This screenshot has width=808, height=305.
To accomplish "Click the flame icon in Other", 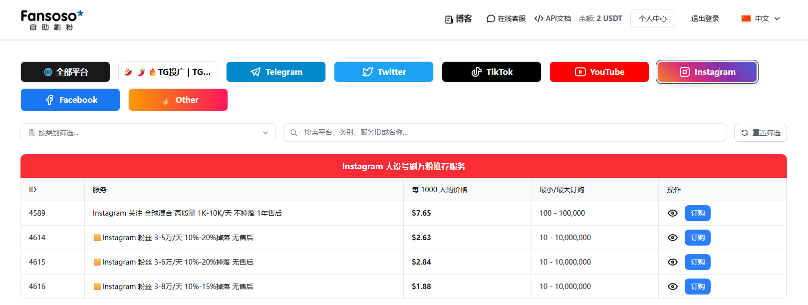I will click(x=165, y=100).
